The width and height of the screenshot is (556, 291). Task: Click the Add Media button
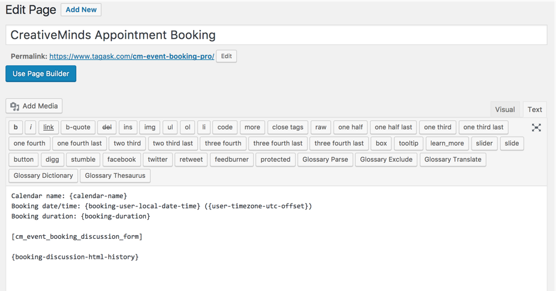pyautogui.click(x=34, y=106)
